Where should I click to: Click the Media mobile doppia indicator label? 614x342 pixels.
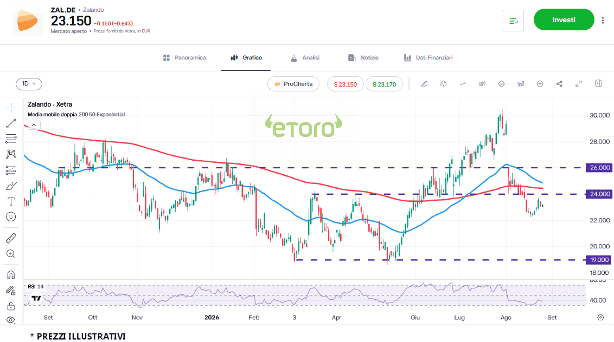click(x=76, y=115)
